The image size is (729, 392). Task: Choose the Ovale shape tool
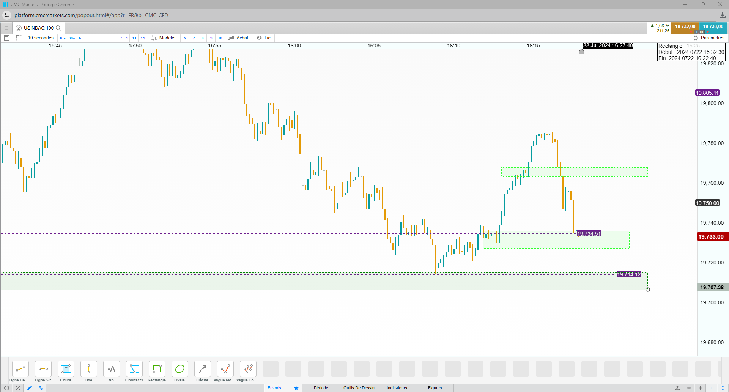point(179,372)
